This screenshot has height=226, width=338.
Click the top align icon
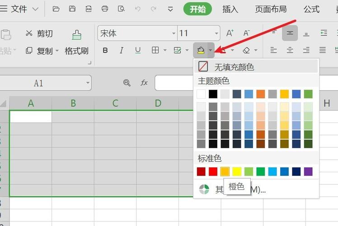pos(273,33)
